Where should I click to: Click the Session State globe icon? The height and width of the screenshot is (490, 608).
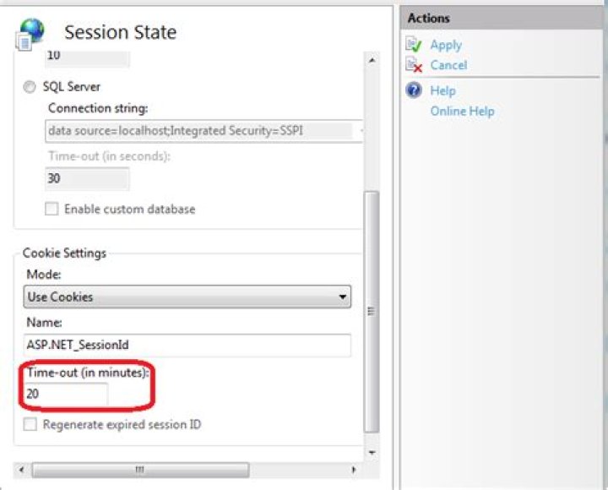29,34
